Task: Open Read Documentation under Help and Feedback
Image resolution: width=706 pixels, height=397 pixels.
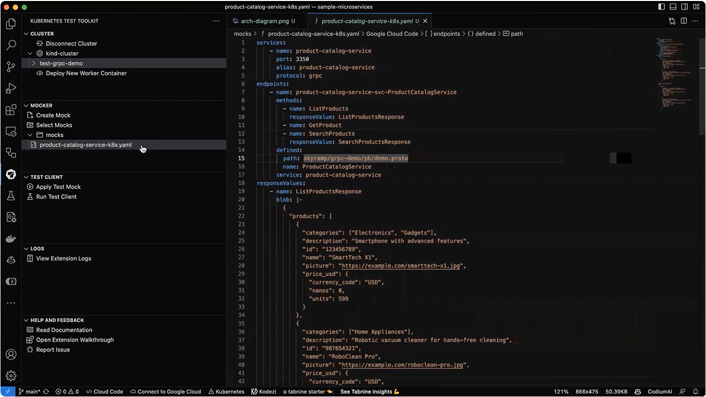Action: pyautogui.click(x=64, y=330)
